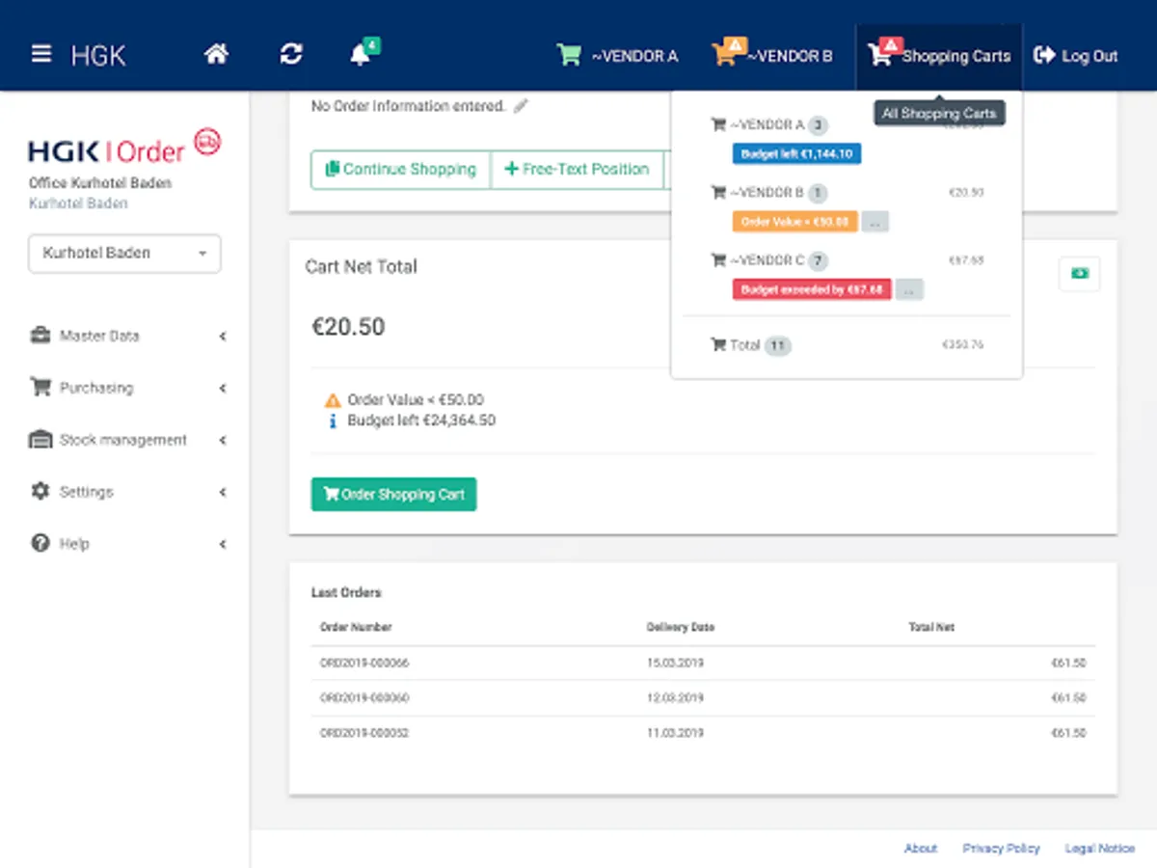Click the HGK Order logo
This screenshot has width=1157, height=868.
[124, 148]
